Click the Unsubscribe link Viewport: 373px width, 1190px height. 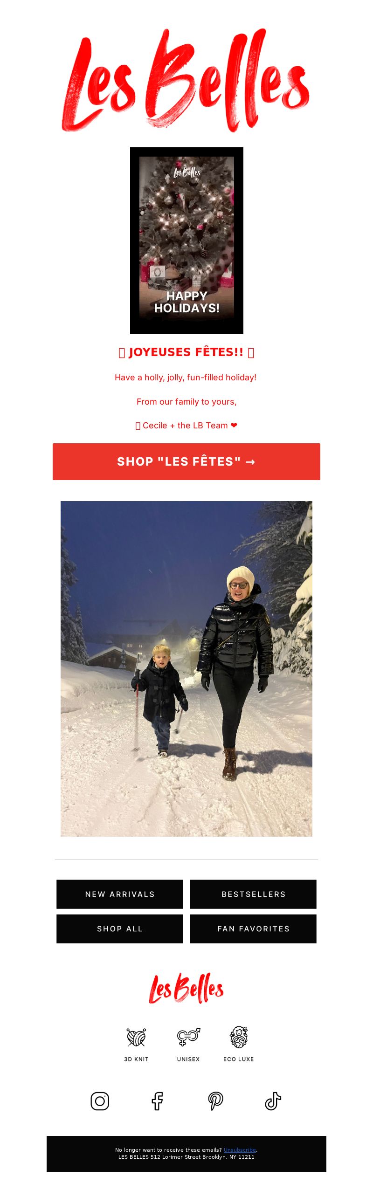pyautogui.click(x=240, y=1150)
